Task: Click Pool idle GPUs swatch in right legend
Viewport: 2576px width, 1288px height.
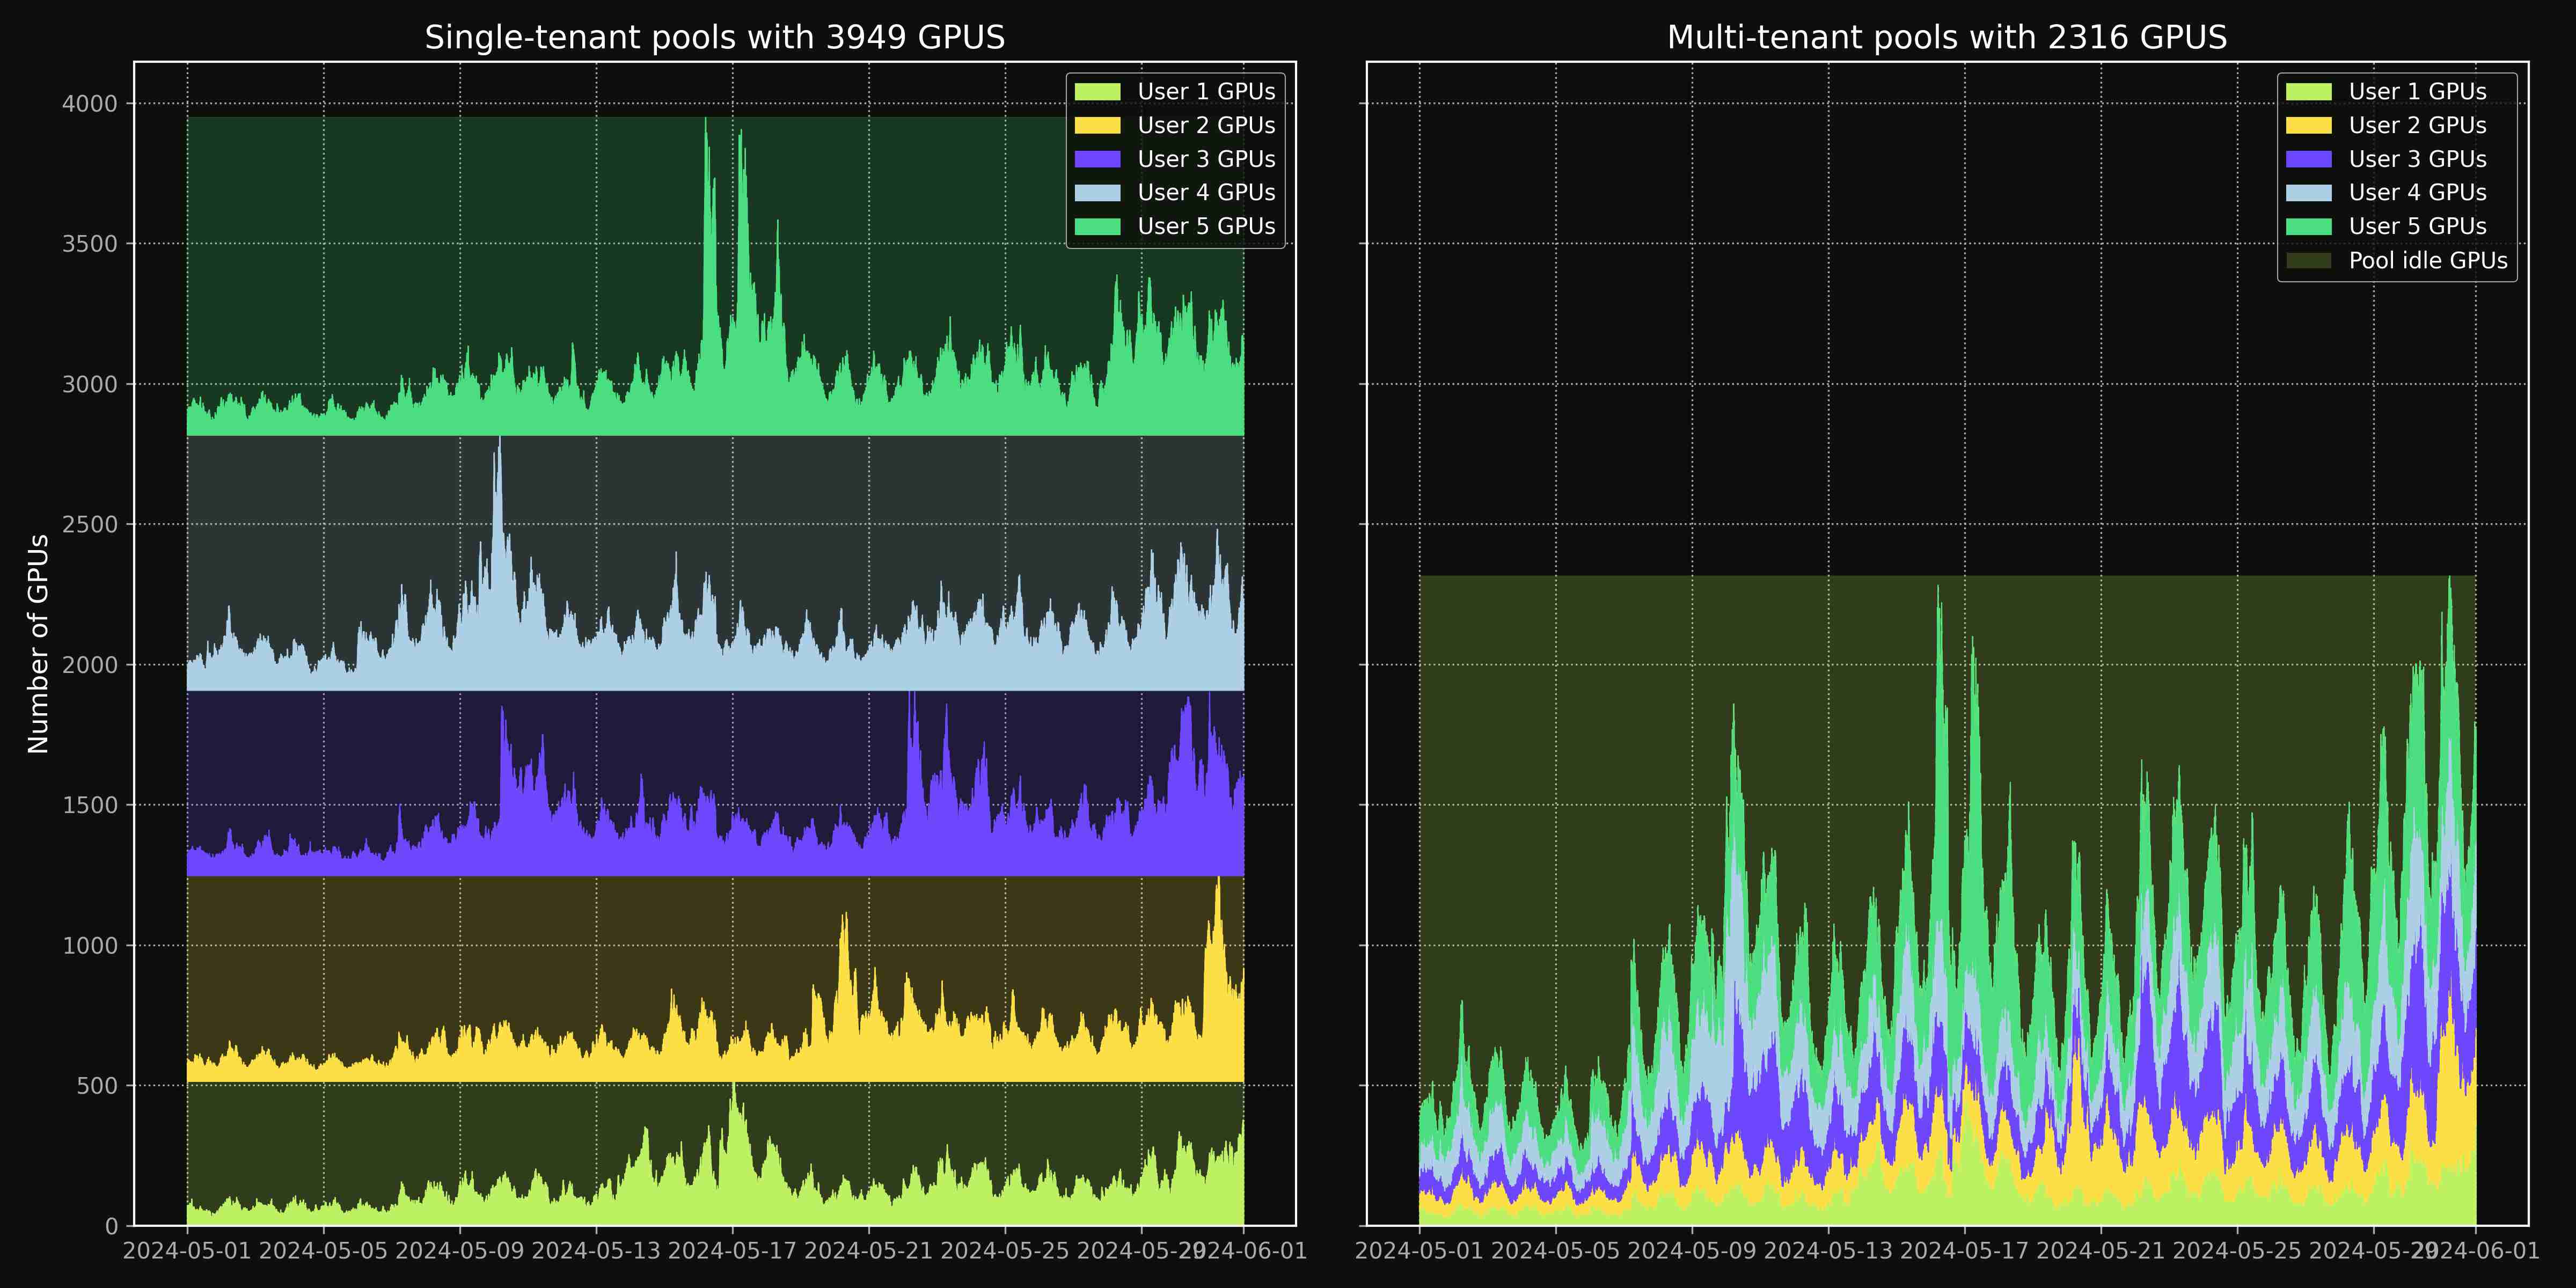Action: click(2309, 260)
